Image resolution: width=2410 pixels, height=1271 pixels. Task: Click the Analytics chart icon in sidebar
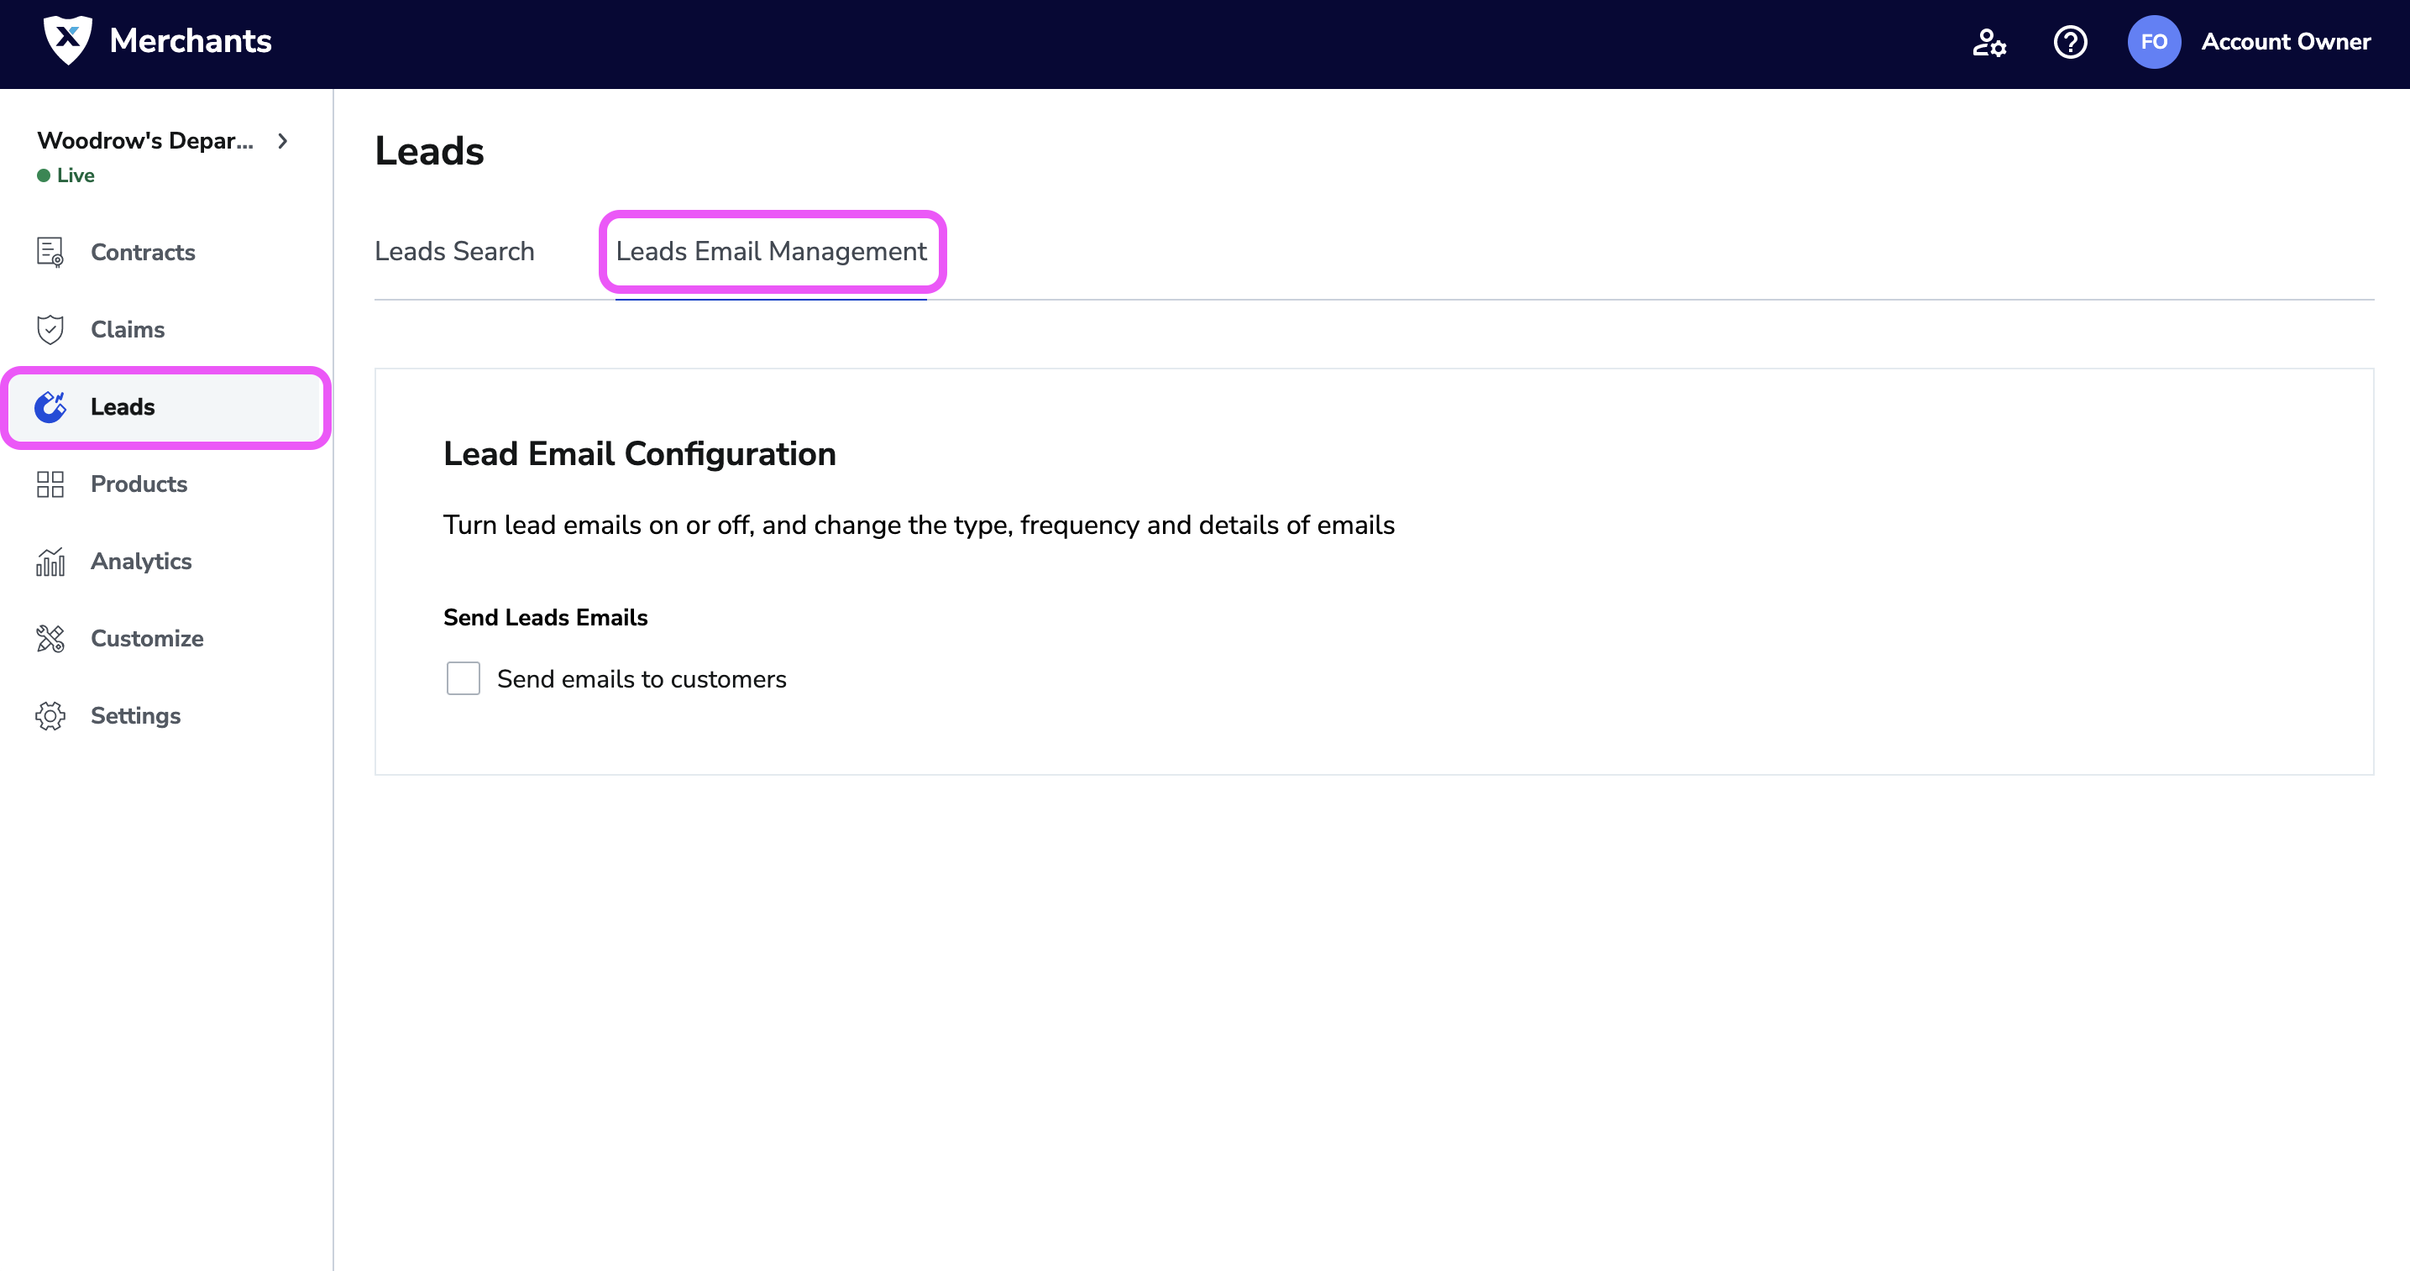coord(50,561)
